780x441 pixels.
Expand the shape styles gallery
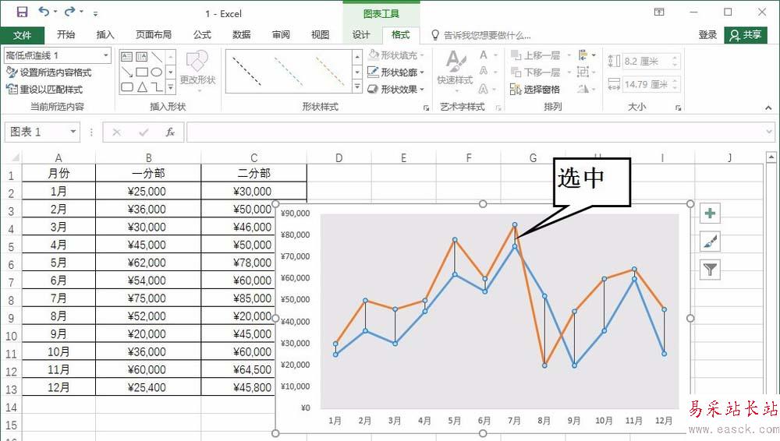[x=357, y=87]
